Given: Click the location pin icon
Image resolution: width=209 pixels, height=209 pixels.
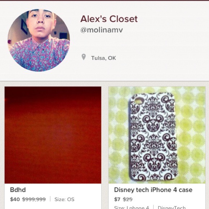Looking at the screenshot, I should point(84,57).
